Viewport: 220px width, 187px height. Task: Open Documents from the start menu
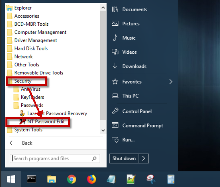click(130, 9)
